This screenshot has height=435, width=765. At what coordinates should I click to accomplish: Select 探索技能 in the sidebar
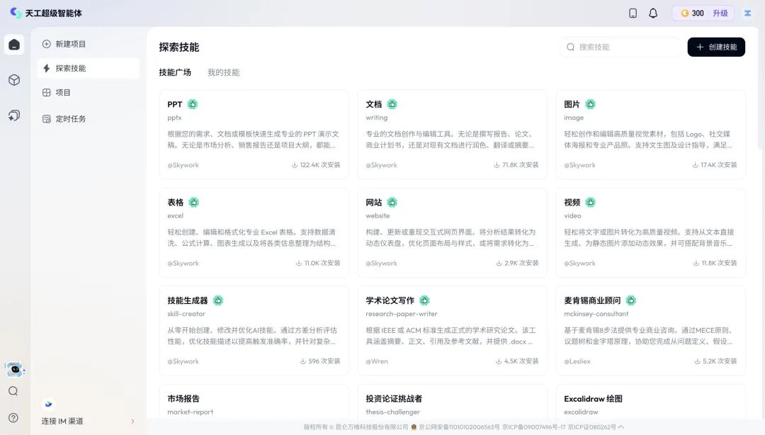[x=88, y=68]
